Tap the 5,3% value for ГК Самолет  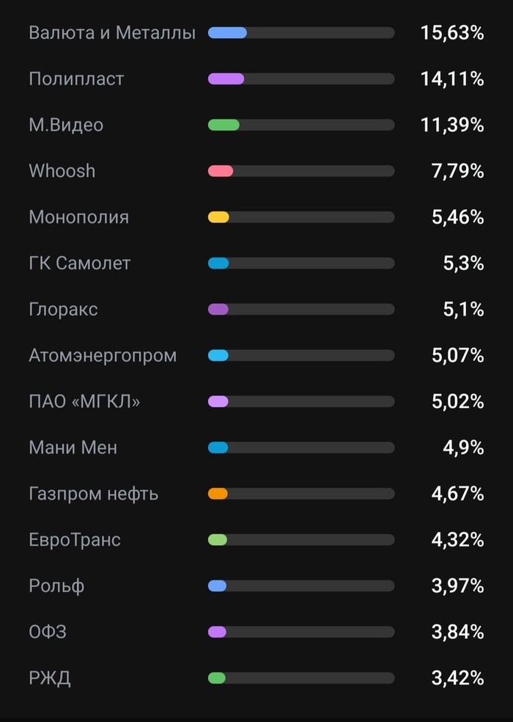point(463,263)
